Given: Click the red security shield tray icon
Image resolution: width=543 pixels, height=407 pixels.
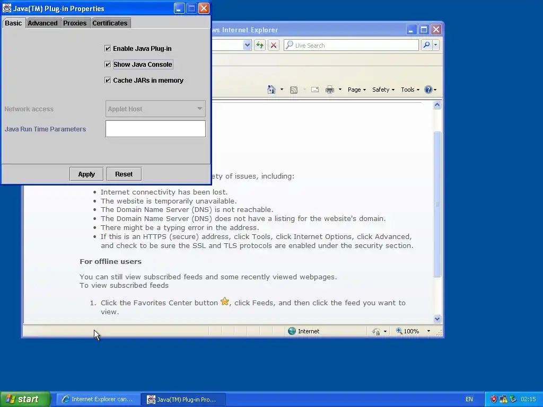Looking at the screenshot, I should [x=494, y=399].
